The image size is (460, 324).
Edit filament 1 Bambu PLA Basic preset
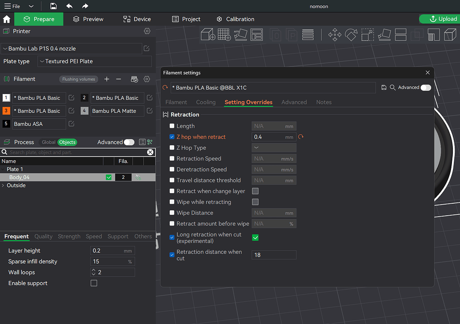click(x=71, y=98)
